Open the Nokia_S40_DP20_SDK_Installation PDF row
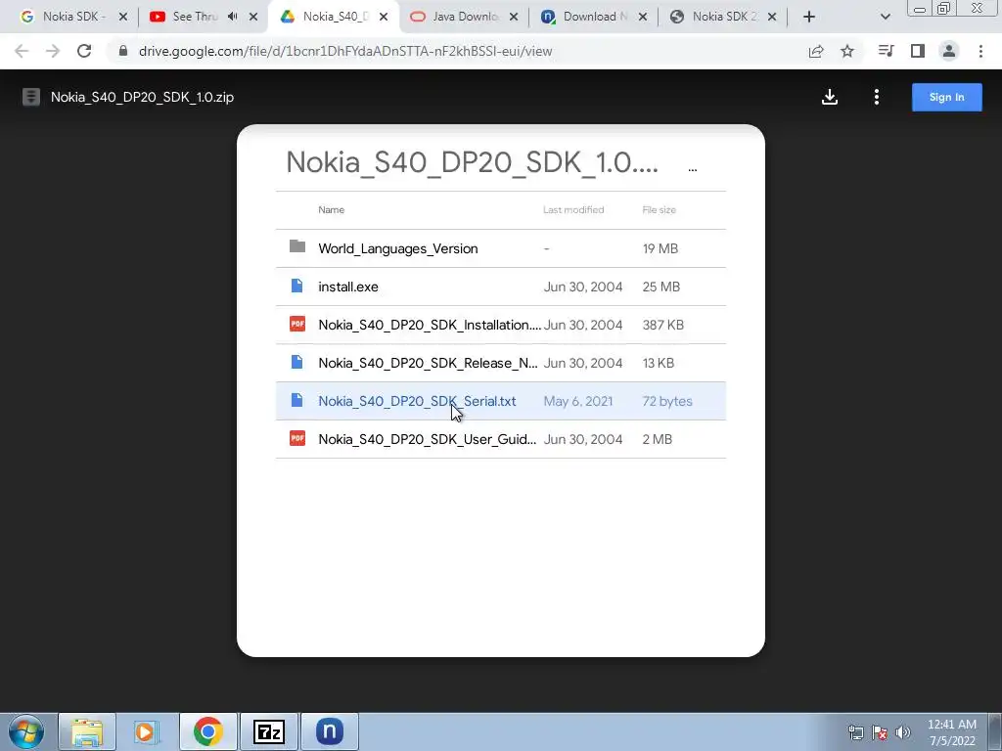 tap(501, 325)
